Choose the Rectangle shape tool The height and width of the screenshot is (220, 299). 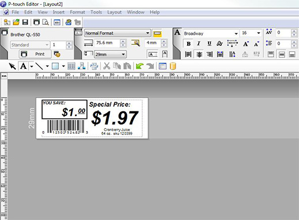tap(55, 66)
